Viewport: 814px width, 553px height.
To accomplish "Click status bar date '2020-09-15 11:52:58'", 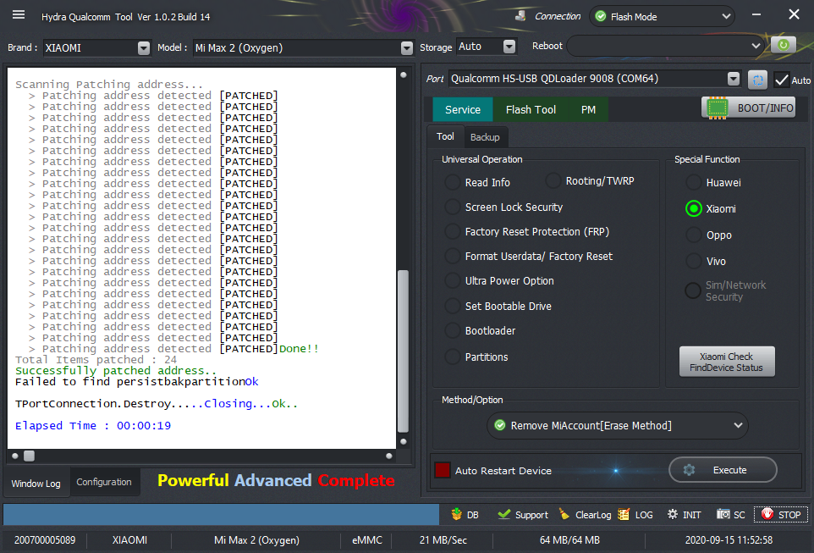I will click(729, 540).
